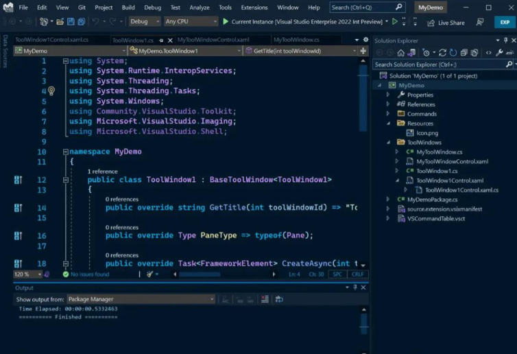
Task: Click the Pending Changes Filter clock icon
Action: 426,53
